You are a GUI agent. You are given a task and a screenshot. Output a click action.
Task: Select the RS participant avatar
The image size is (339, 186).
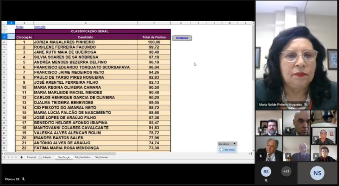tap(266, 172)
